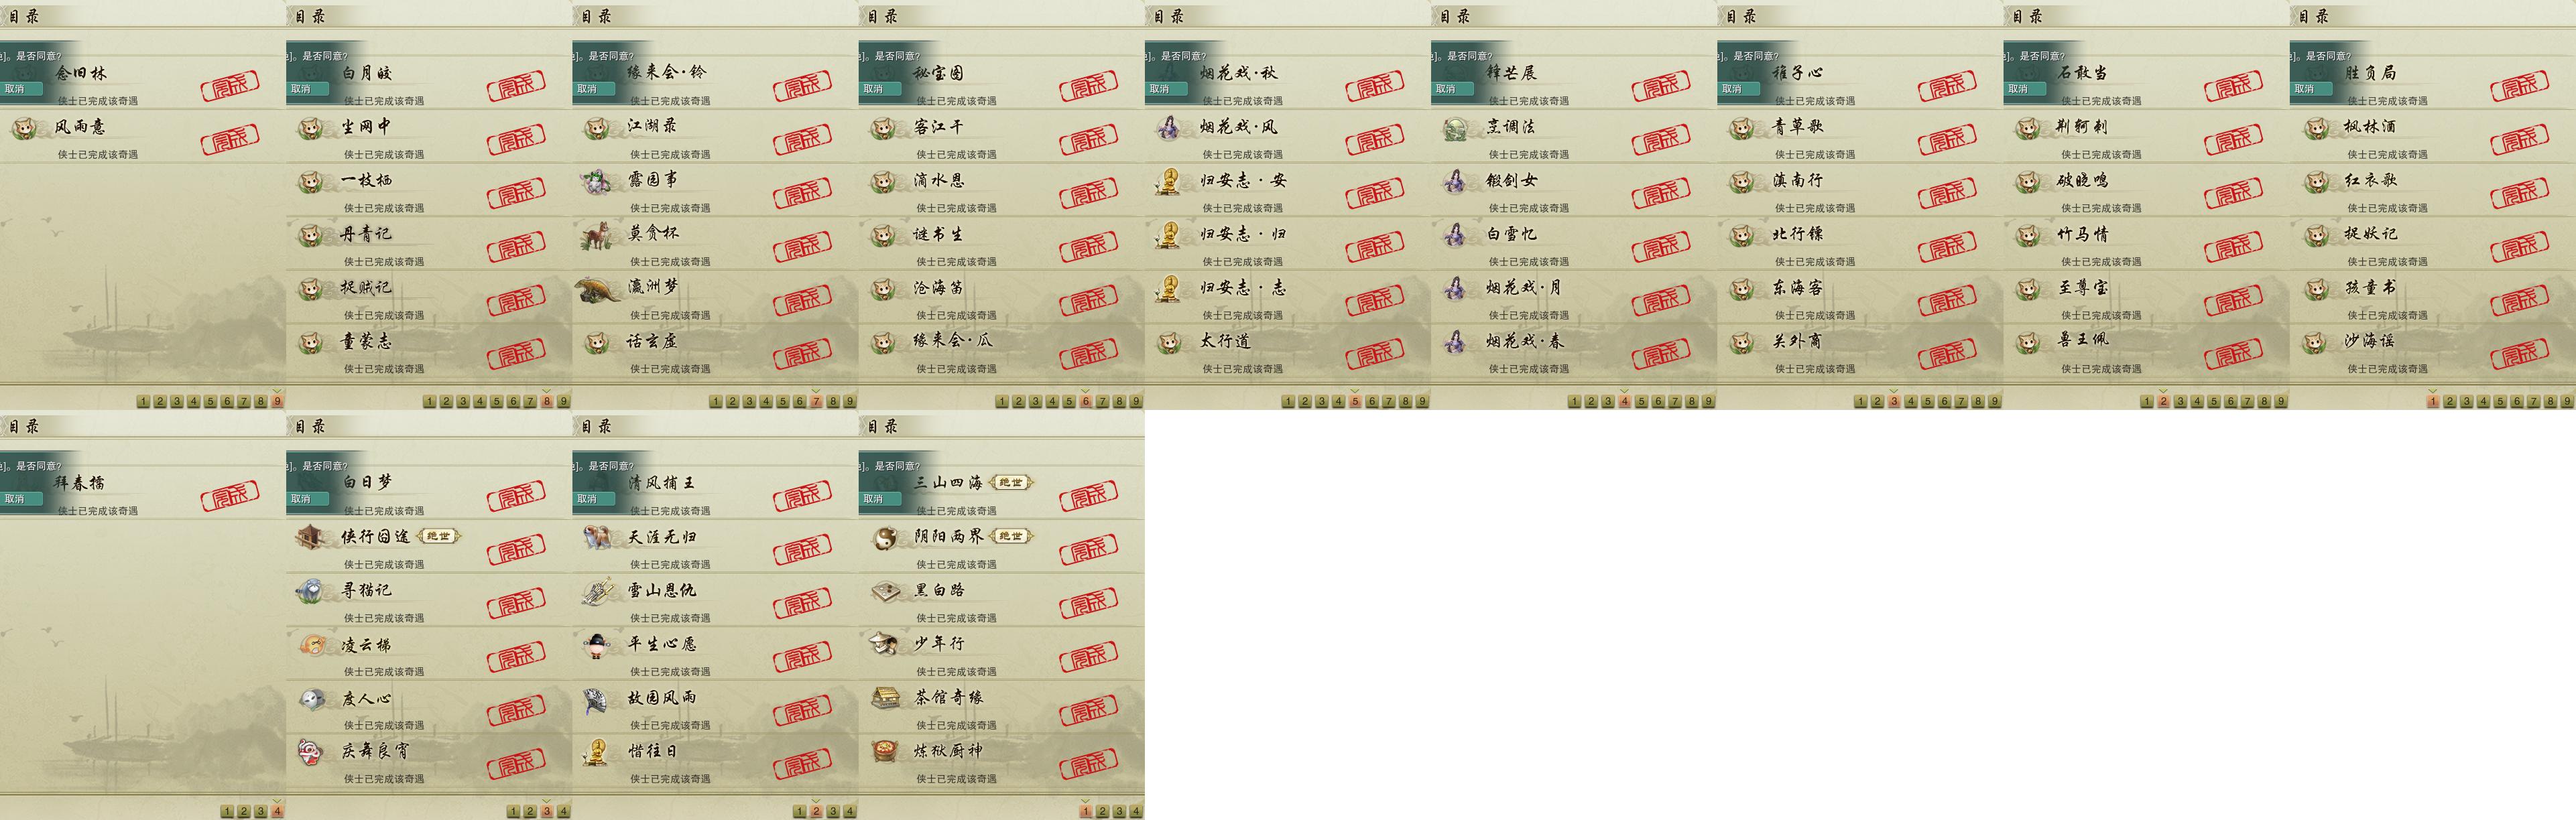Click the folding fan icon for 故园风雨

[597, 699]
